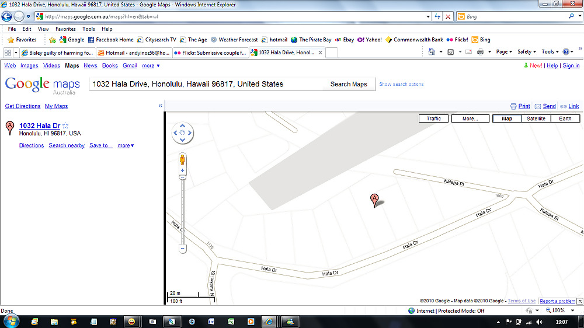Click the Search Maps button
Screen dimensions: 584x328
(349, 84)
